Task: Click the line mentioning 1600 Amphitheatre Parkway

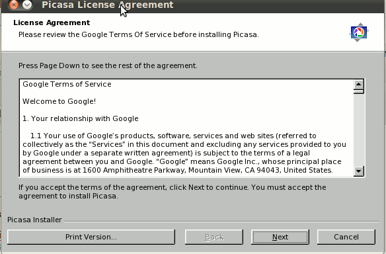Action: pos(178,170)
